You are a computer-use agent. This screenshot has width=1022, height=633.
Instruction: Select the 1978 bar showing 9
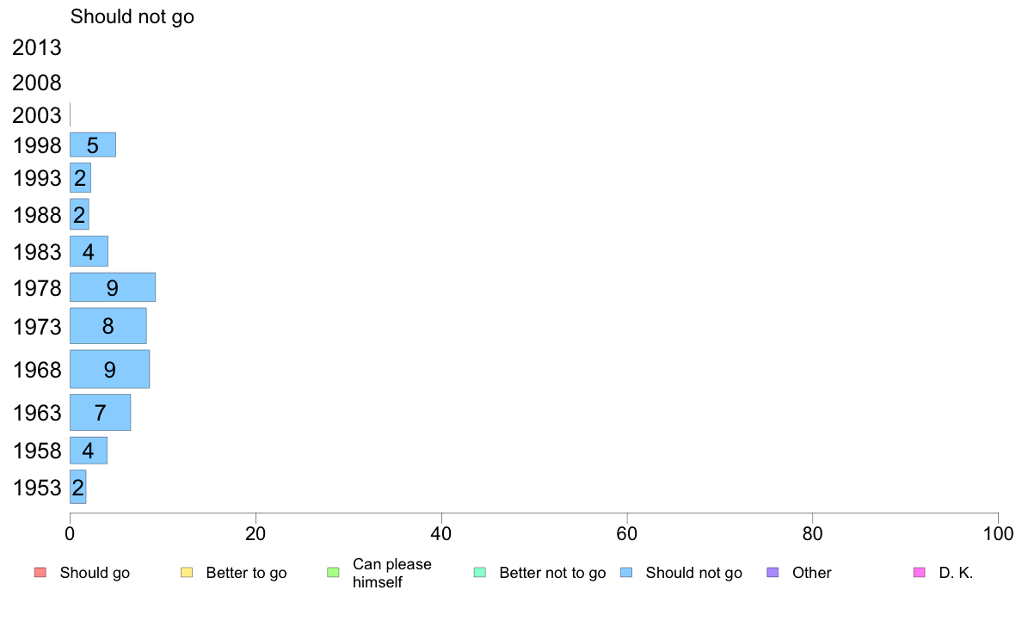(113, 287)
